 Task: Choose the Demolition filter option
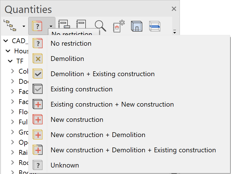click(x=129, y=59)
